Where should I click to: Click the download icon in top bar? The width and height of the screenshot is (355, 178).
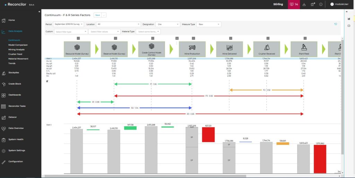coord(304,4)
